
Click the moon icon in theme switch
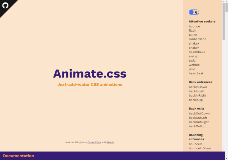(x=196, y=12)
